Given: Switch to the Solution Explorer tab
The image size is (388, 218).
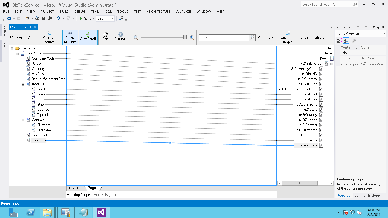Looking at the screenshot, I should click(x=367, y=196).
